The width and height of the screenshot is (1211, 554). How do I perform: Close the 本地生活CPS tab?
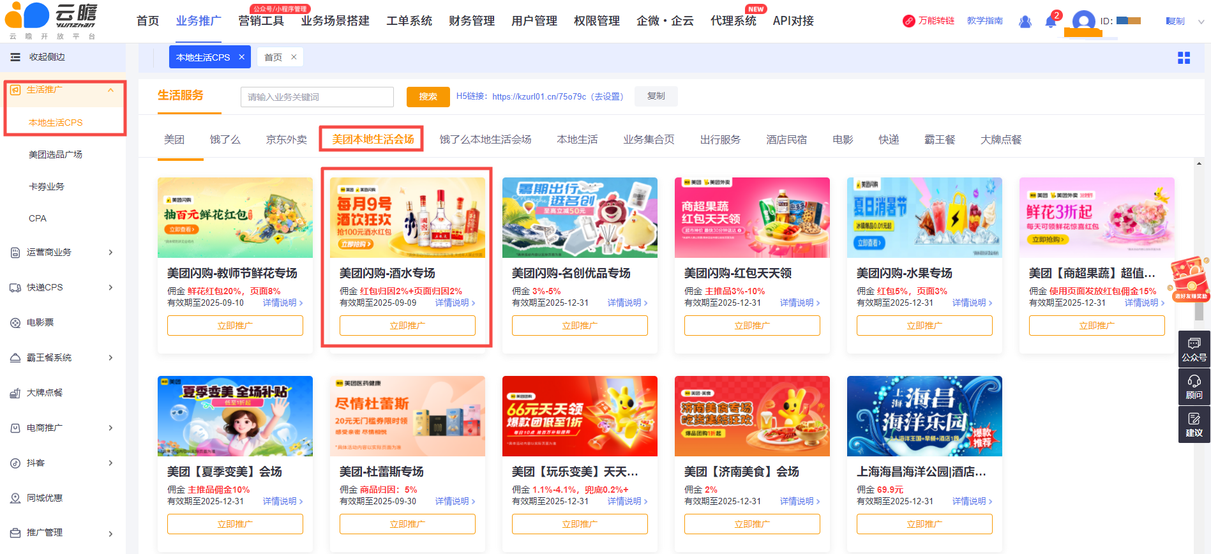242,57
